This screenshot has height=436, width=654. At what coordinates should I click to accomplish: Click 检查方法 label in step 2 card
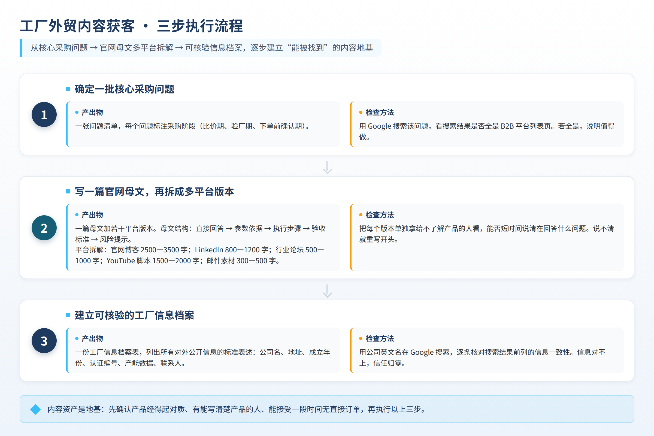pyautogui.click(x=380, y=215)
